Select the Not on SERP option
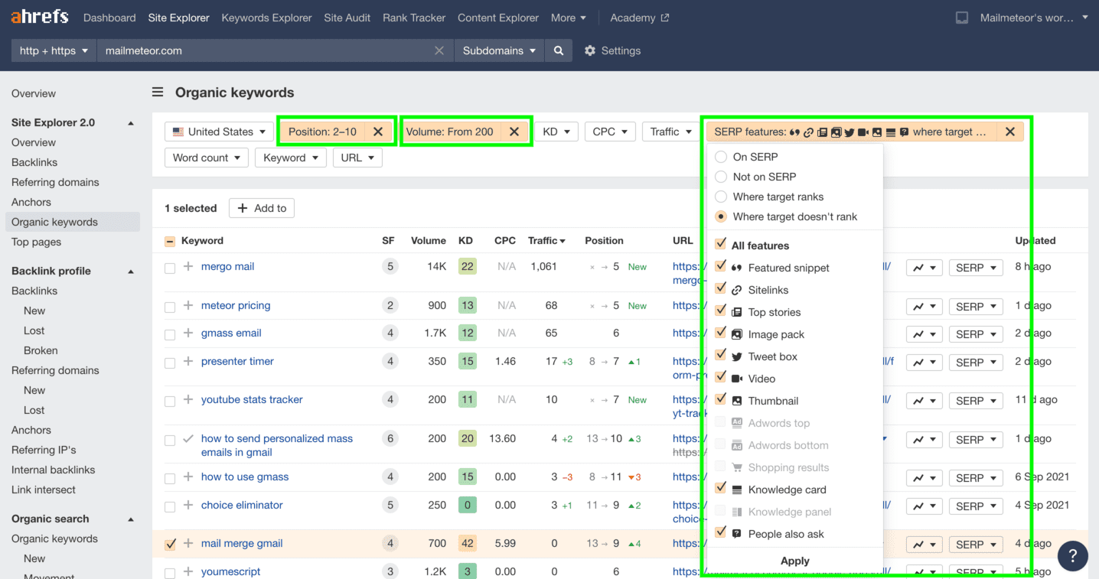 click(x=720, y=177)
